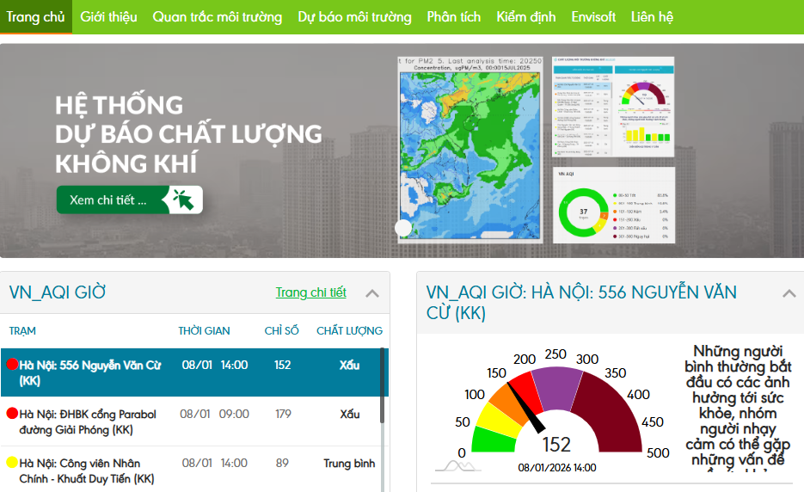Image resolution: width=804 pixels, height=492 pixels.
Task: Open the Trang chi tiết link
Action: click(x=310, y=292)
